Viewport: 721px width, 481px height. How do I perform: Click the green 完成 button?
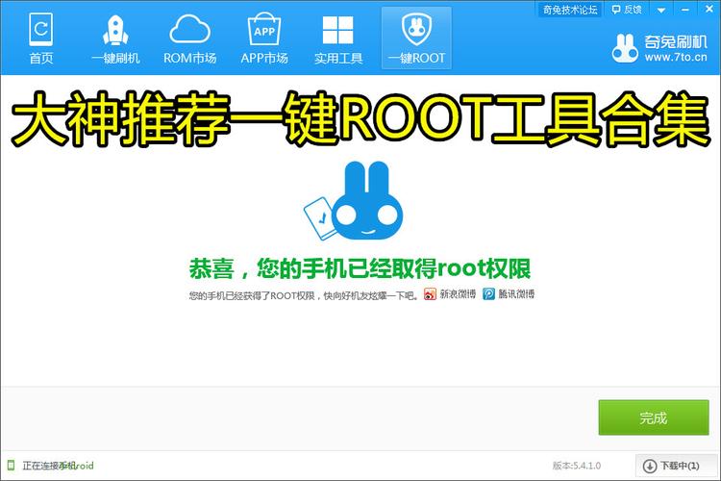coord(654,418)
